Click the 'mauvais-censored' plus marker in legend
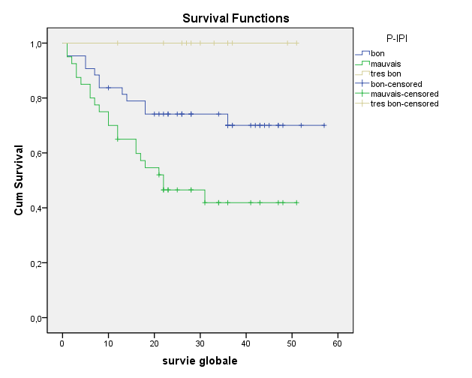Viewport: 472px width, 378px height. pyautogui.click(x=362, y=94)
